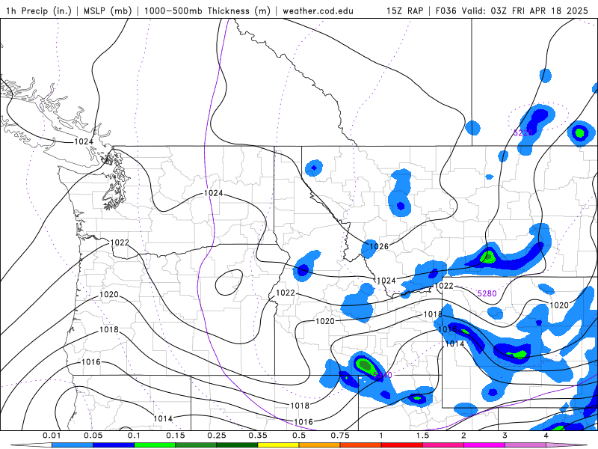Click the small closed isobar loop in eastern Oregon
Viewport: 598px width, 449px height.
click(229, 282)
